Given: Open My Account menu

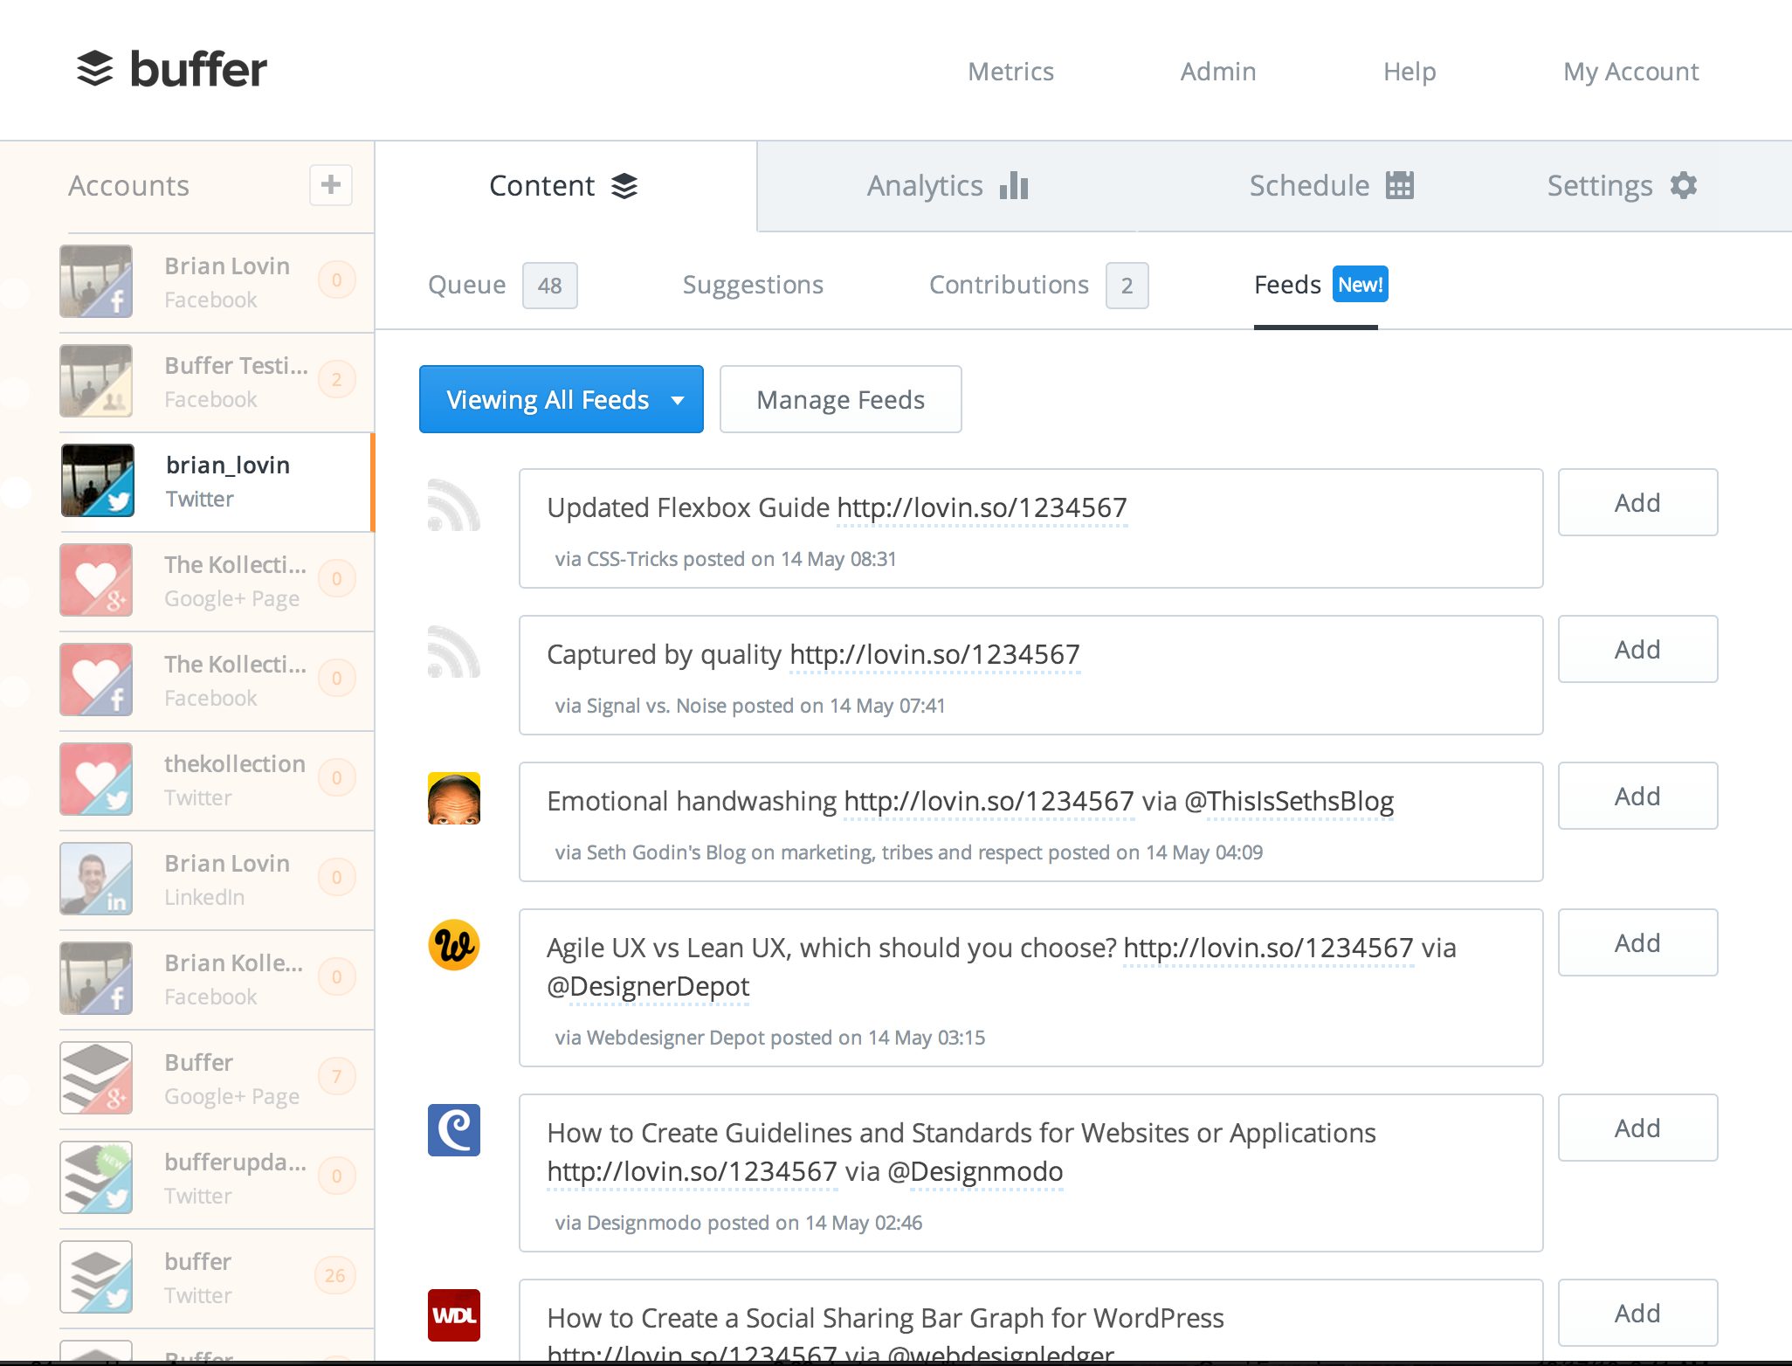Looking at the screenshot, I should point(1630,72).
